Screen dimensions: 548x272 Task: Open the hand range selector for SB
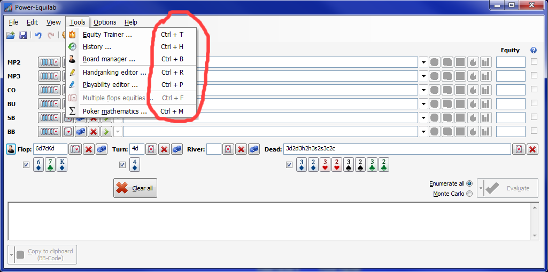pos(49,118)
